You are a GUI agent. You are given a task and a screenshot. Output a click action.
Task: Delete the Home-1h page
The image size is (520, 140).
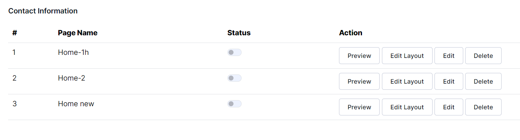click(x=483, y=56)
